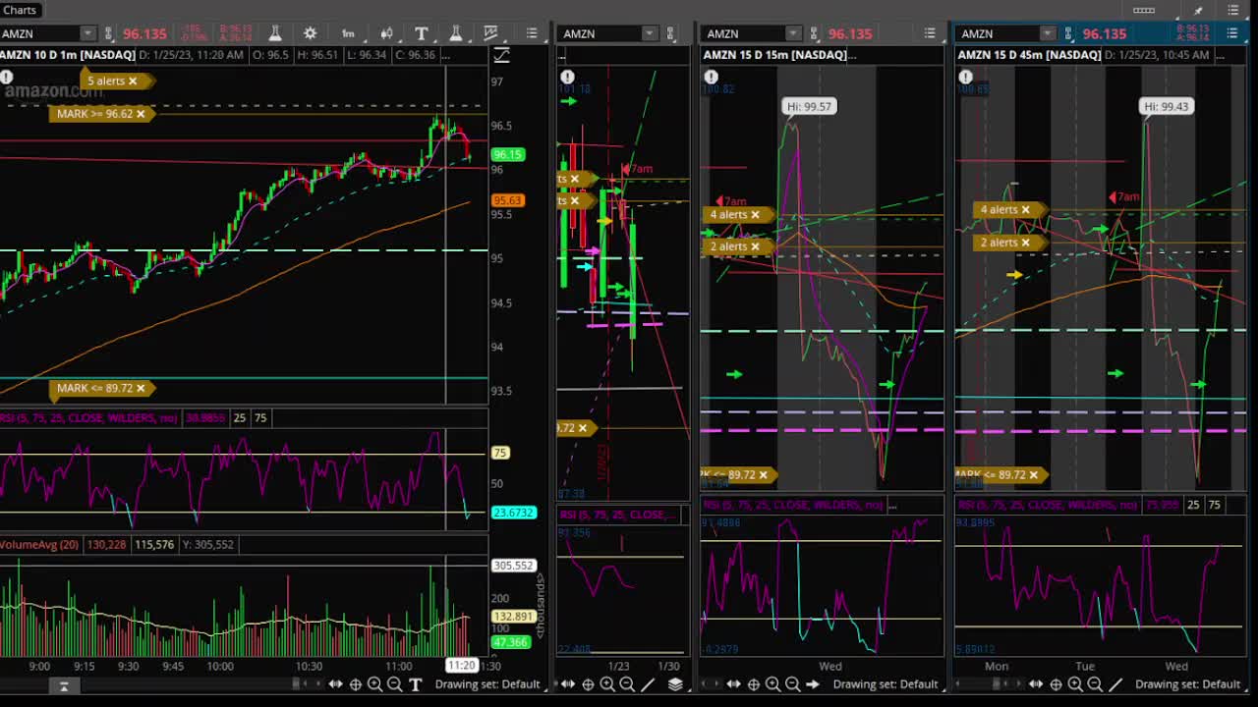Open the 1m timeframe selector

point(348,33)
